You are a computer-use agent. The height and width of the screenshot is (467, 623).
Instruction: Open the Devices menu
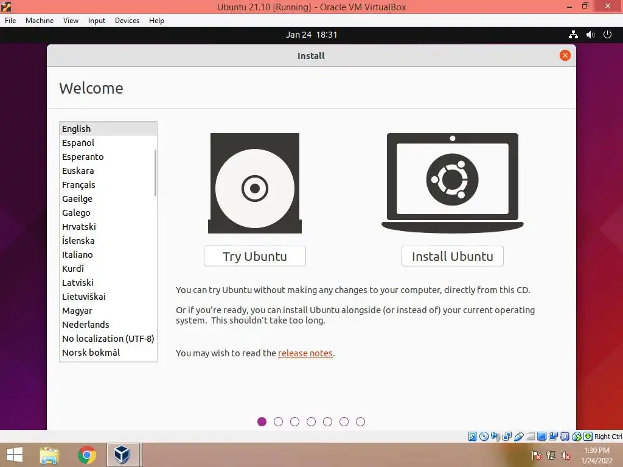[x=127, y=20]
